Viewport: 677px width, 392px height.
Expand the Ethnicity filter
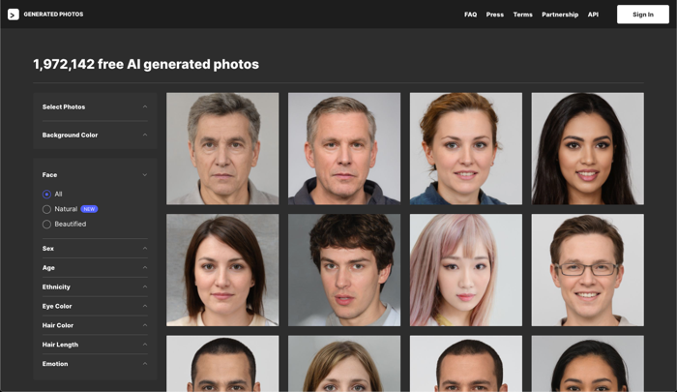[x=95, y=286]
